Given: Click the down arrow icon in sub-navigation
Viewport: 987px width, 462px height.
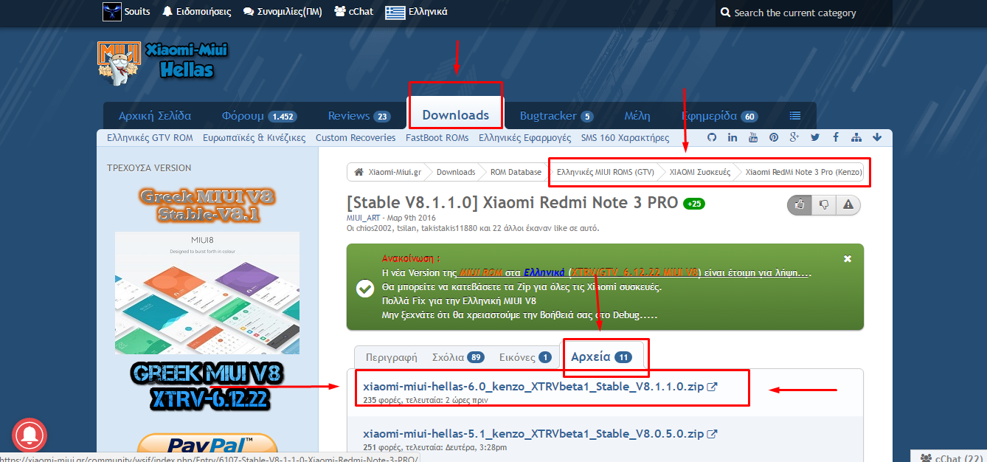Looking at the screenshot, I should tap(877, 137).
